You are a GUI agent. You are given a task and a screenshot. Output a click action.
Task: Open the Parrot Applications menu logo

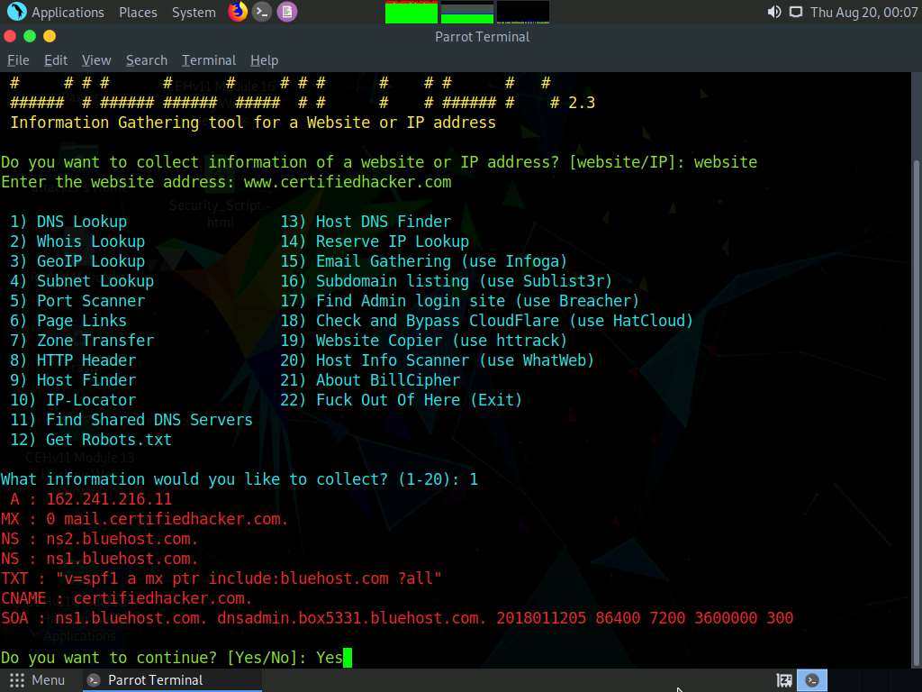tap(16, 12)
